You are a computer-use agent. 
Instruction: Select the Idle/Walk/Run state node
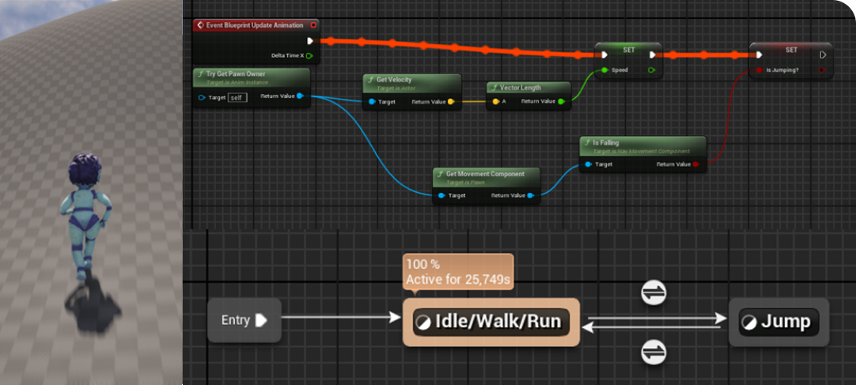point(490,322)
